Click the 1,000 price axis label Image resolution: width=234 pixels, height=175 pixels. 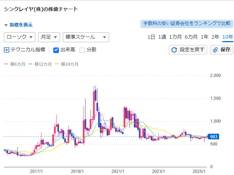tap(215, 121)
